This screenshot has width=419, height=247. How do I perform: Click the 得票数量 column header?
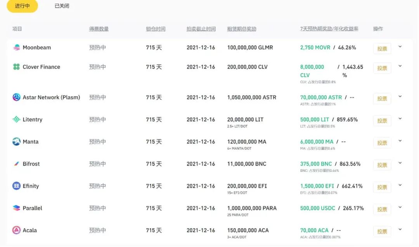tap(99, 29)
